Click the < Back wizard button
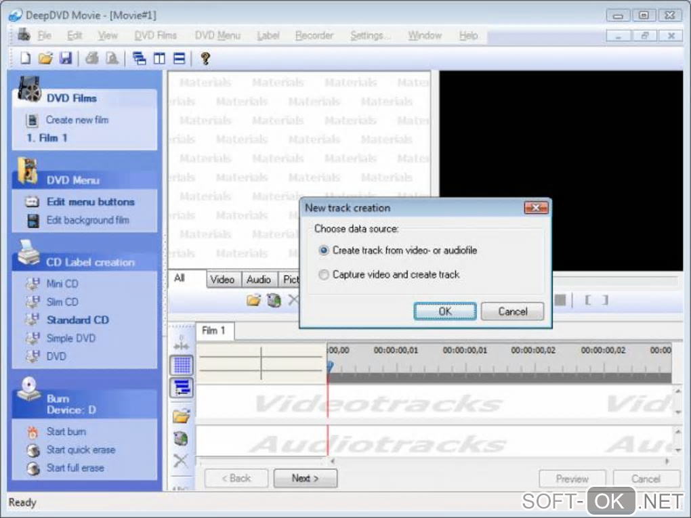Image resolution: width=691 pixels, height=518 pixels. (x=236, y=478)
